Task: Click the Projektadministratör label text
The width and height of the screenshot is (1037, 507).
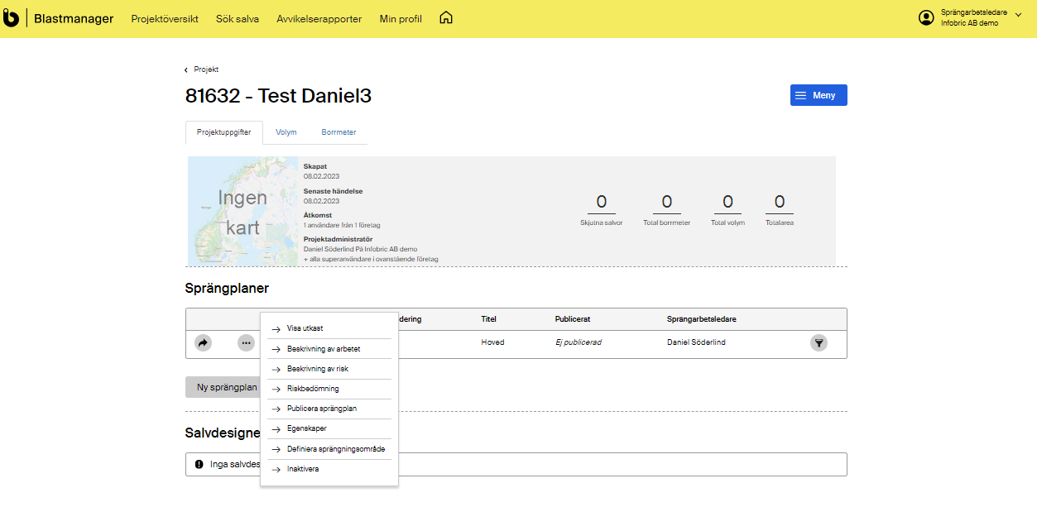Action: click(338, 239)
